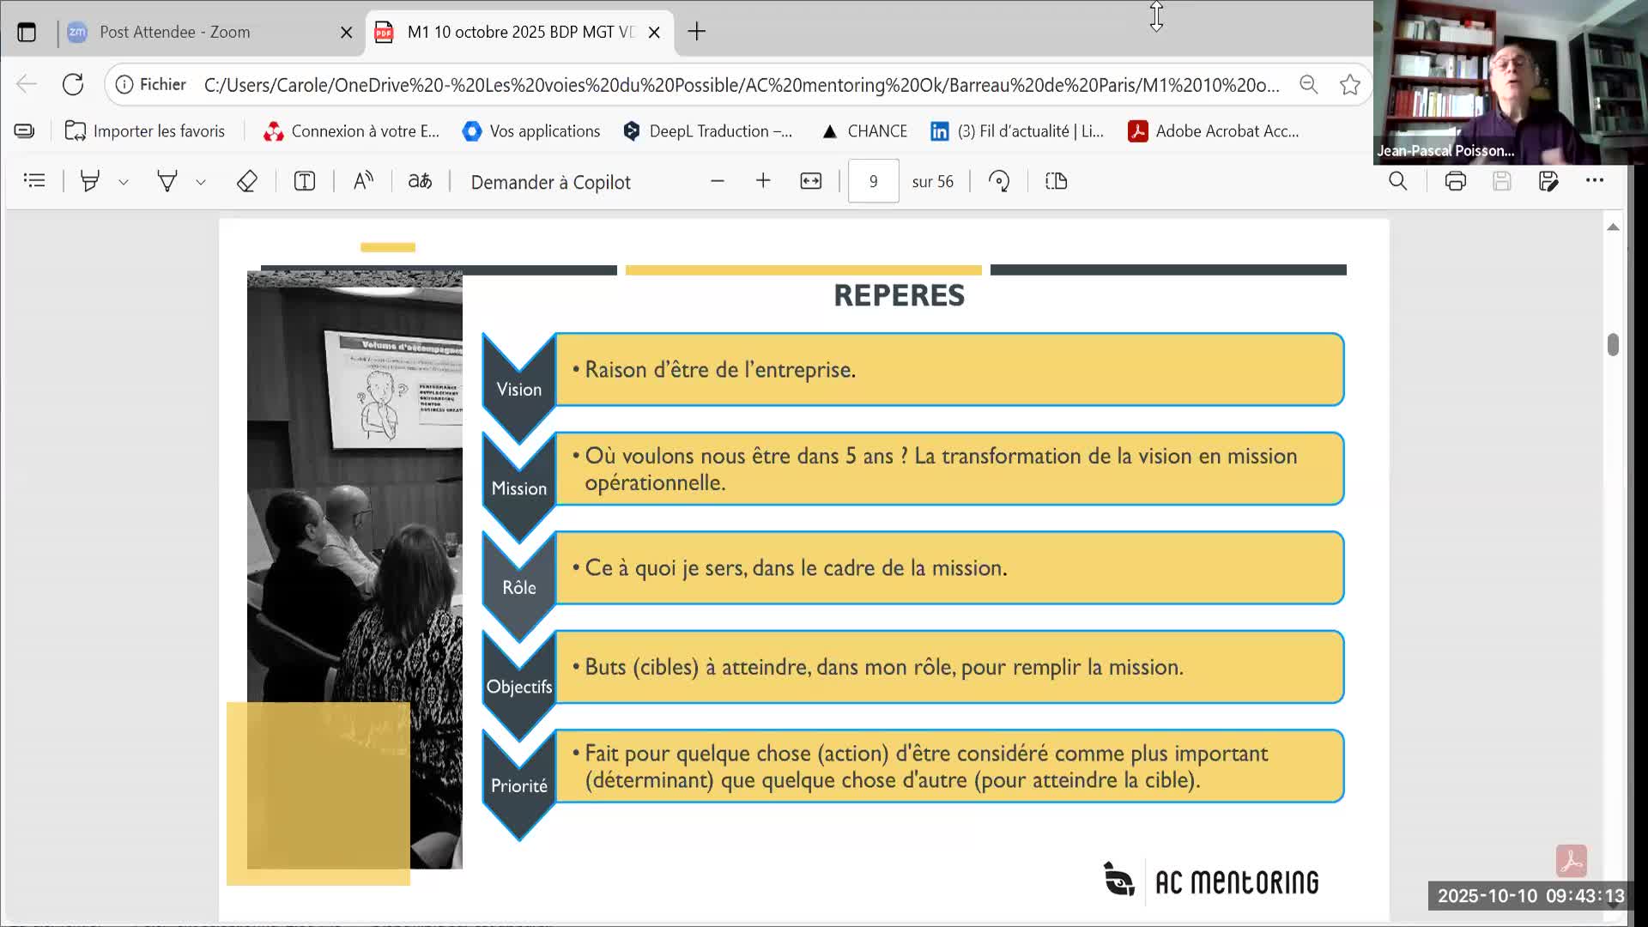The height and width of the screenshot is (927, 1648).
Task: Open the PDF toolbar more options menu
Action: coord(1594,181)
